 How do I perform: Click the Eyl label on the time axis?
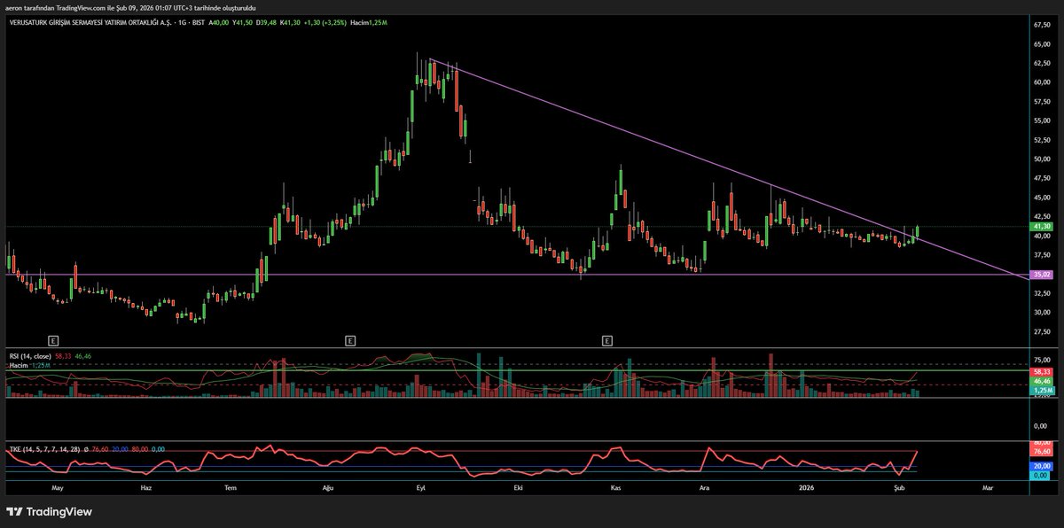(419, 487)
